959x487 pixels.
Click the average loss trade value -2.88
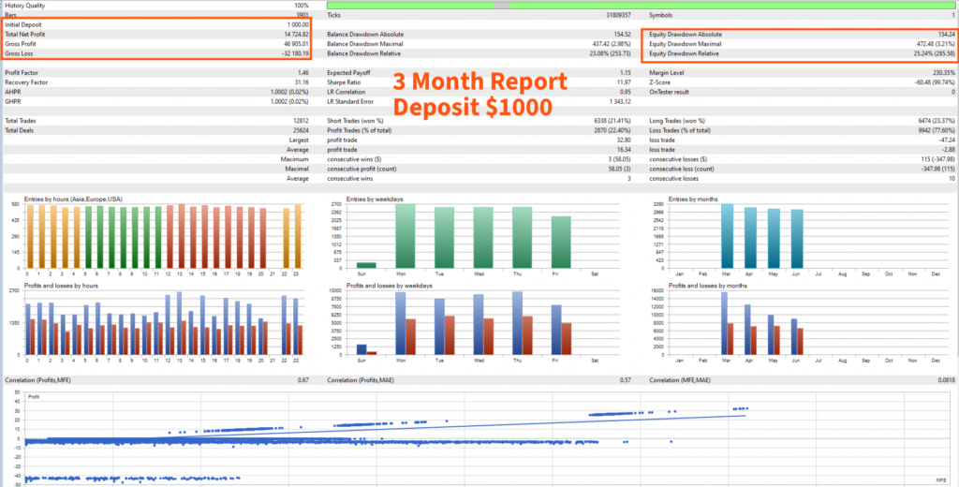coord(948,150)
